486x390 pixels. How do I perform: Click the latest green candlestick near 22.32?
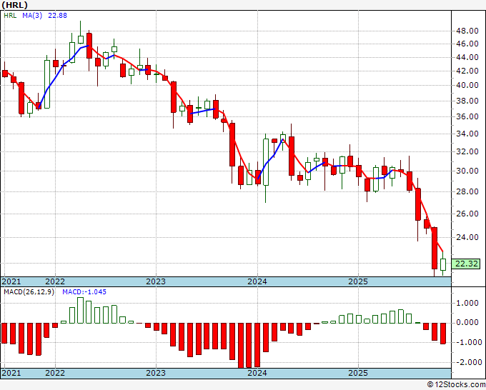click(x=443, y=264)
